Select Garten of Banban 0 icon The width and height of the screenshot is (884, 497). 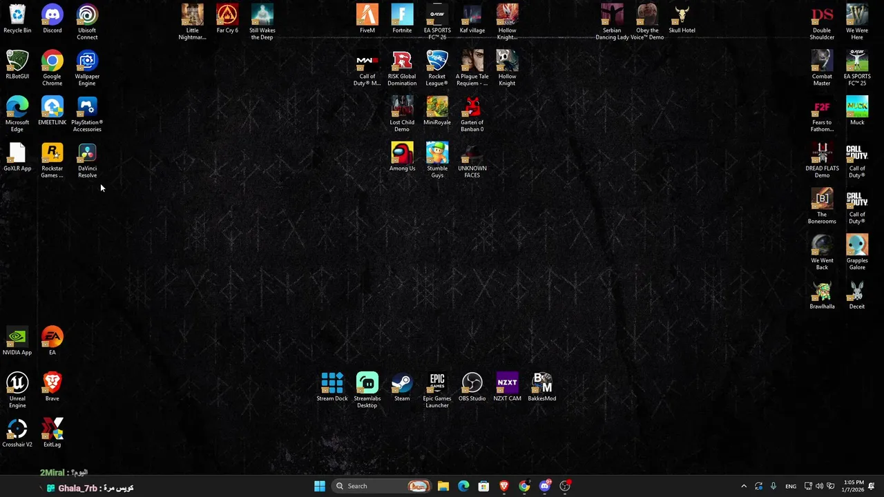coord(472,115)
